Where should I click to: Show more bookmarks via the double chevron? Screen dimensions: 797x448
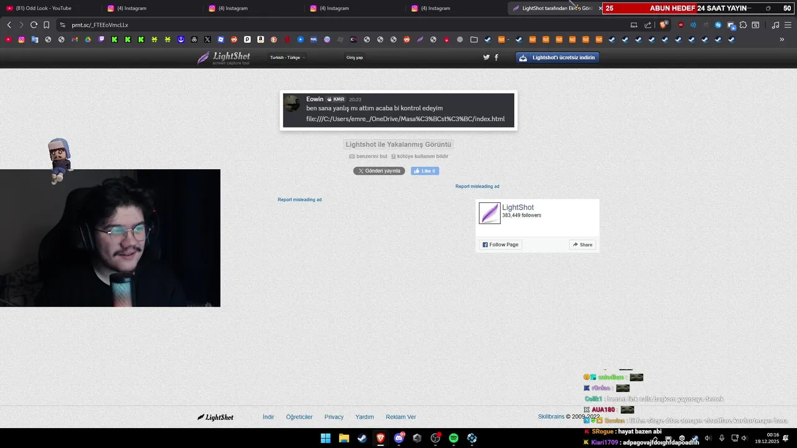[x=782, y=39]
